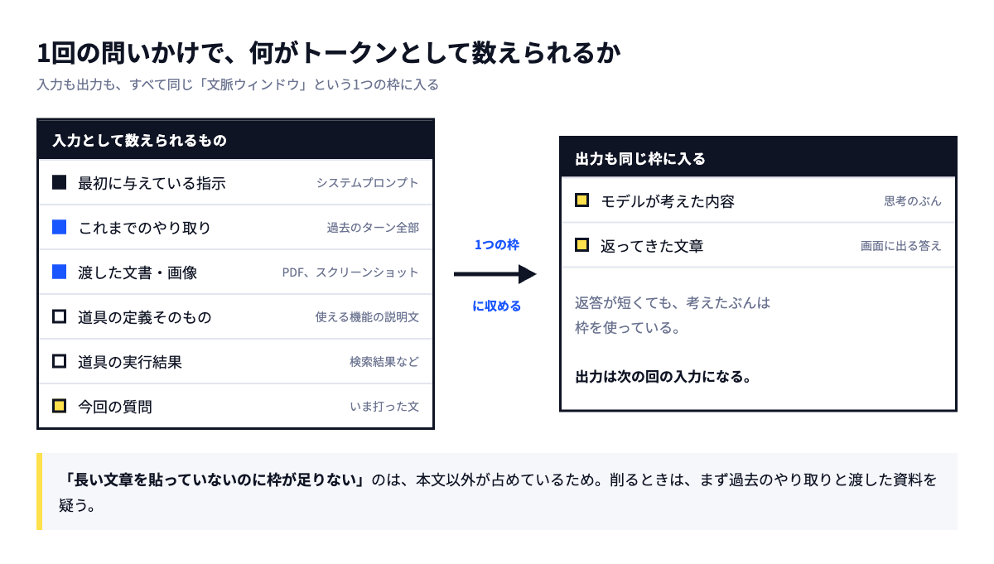Click the label 画面に出る答え
Screen dimensions: 994x564
pyautogui.click(x=901, y=246)
